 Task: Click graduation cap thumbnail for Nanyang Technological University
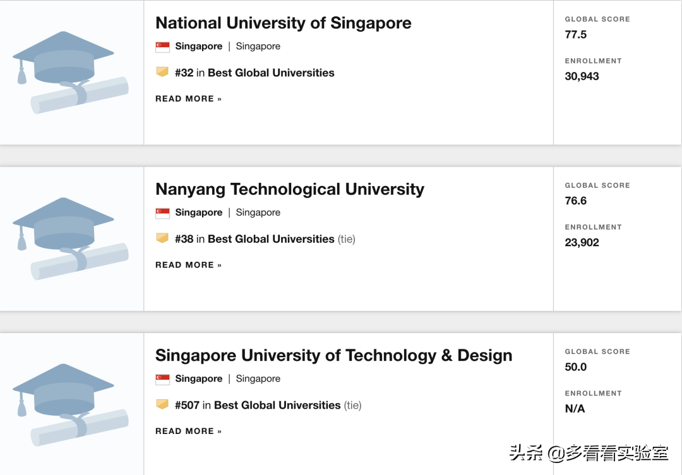coord(71,238)
